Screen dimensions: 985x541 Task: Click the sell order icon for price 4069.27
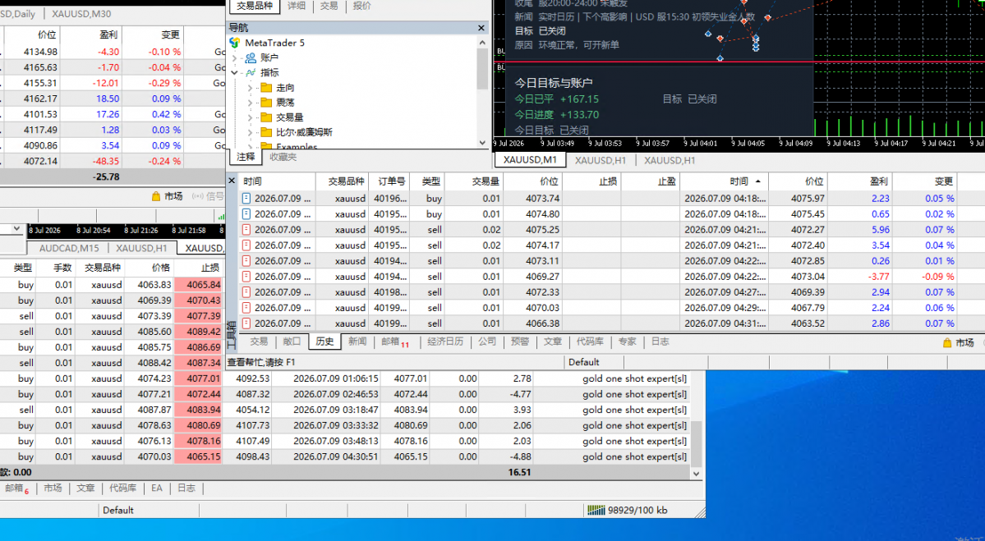pyautogui.click(x=246, y=277)
